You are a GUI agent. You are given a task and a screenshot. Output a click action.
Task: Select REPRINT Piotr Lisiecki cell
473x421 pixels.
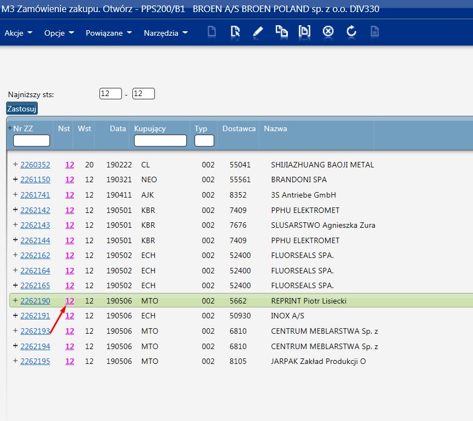click(x=309, y=301)
